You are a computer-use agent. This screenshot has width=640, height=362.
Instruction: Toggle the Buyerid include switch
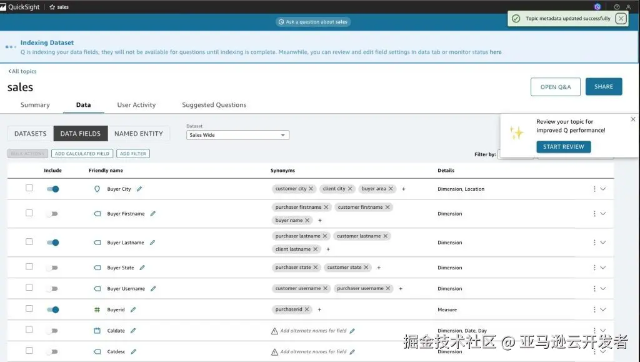tap(52, 309)
